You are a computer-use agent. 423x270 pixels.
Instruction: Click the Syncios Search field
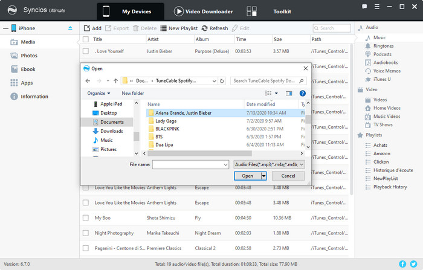point(332,28)
